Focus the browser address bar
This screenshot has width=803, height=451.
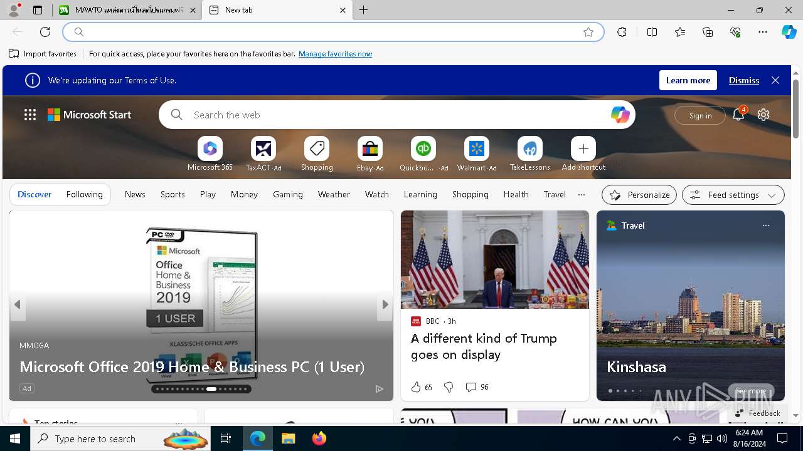(332, 32)
